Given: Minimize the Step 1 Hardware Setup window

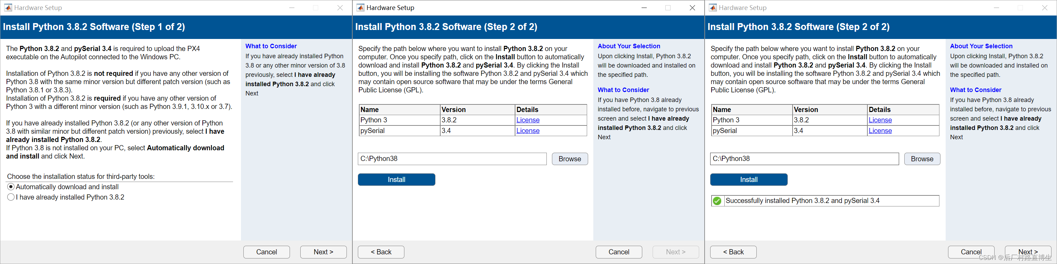Looking at the screenshot, I should pyautogui.click(x=292, y=8).
